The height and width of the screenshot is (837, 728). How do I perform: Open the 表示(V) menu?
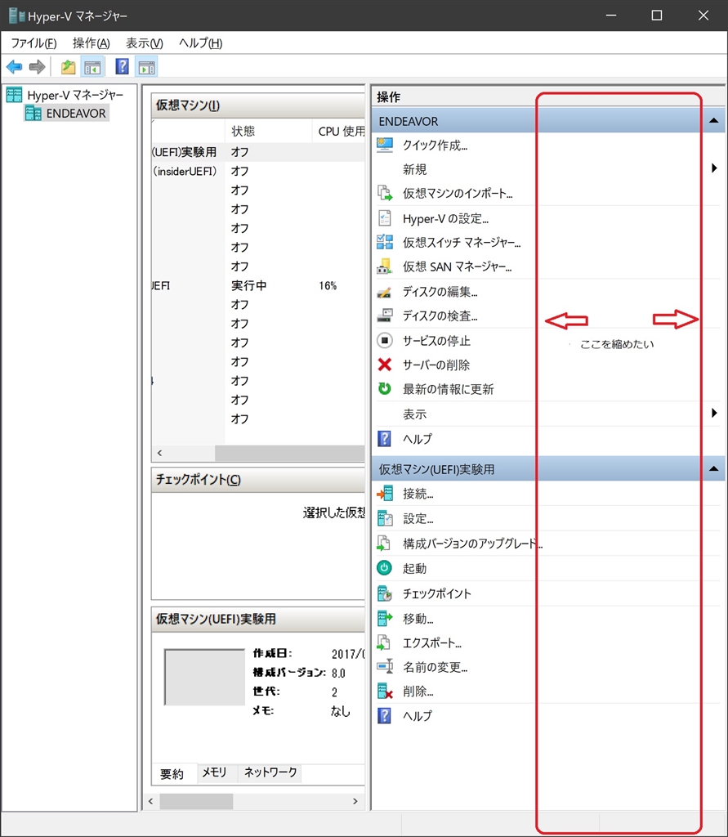[x=144, y=43]
